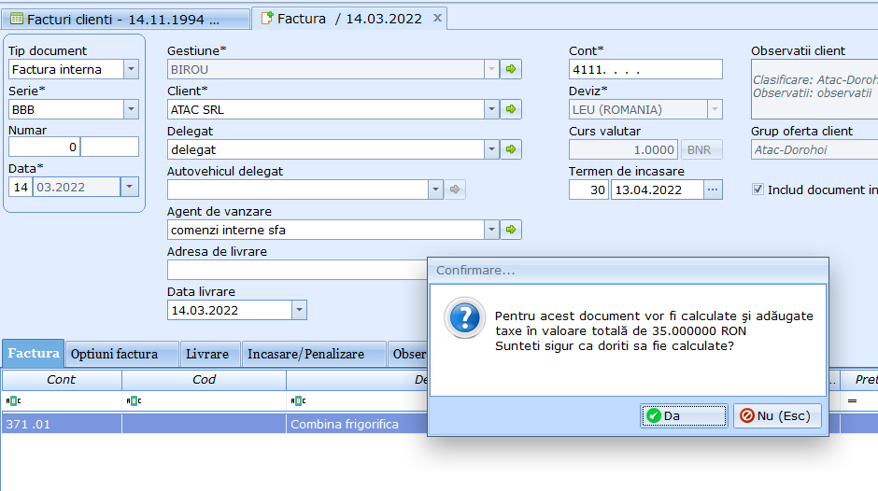Screen dimensions: 878x491
Task: Click the 13.04.2022 due date field
Action: tap(657, 189)
